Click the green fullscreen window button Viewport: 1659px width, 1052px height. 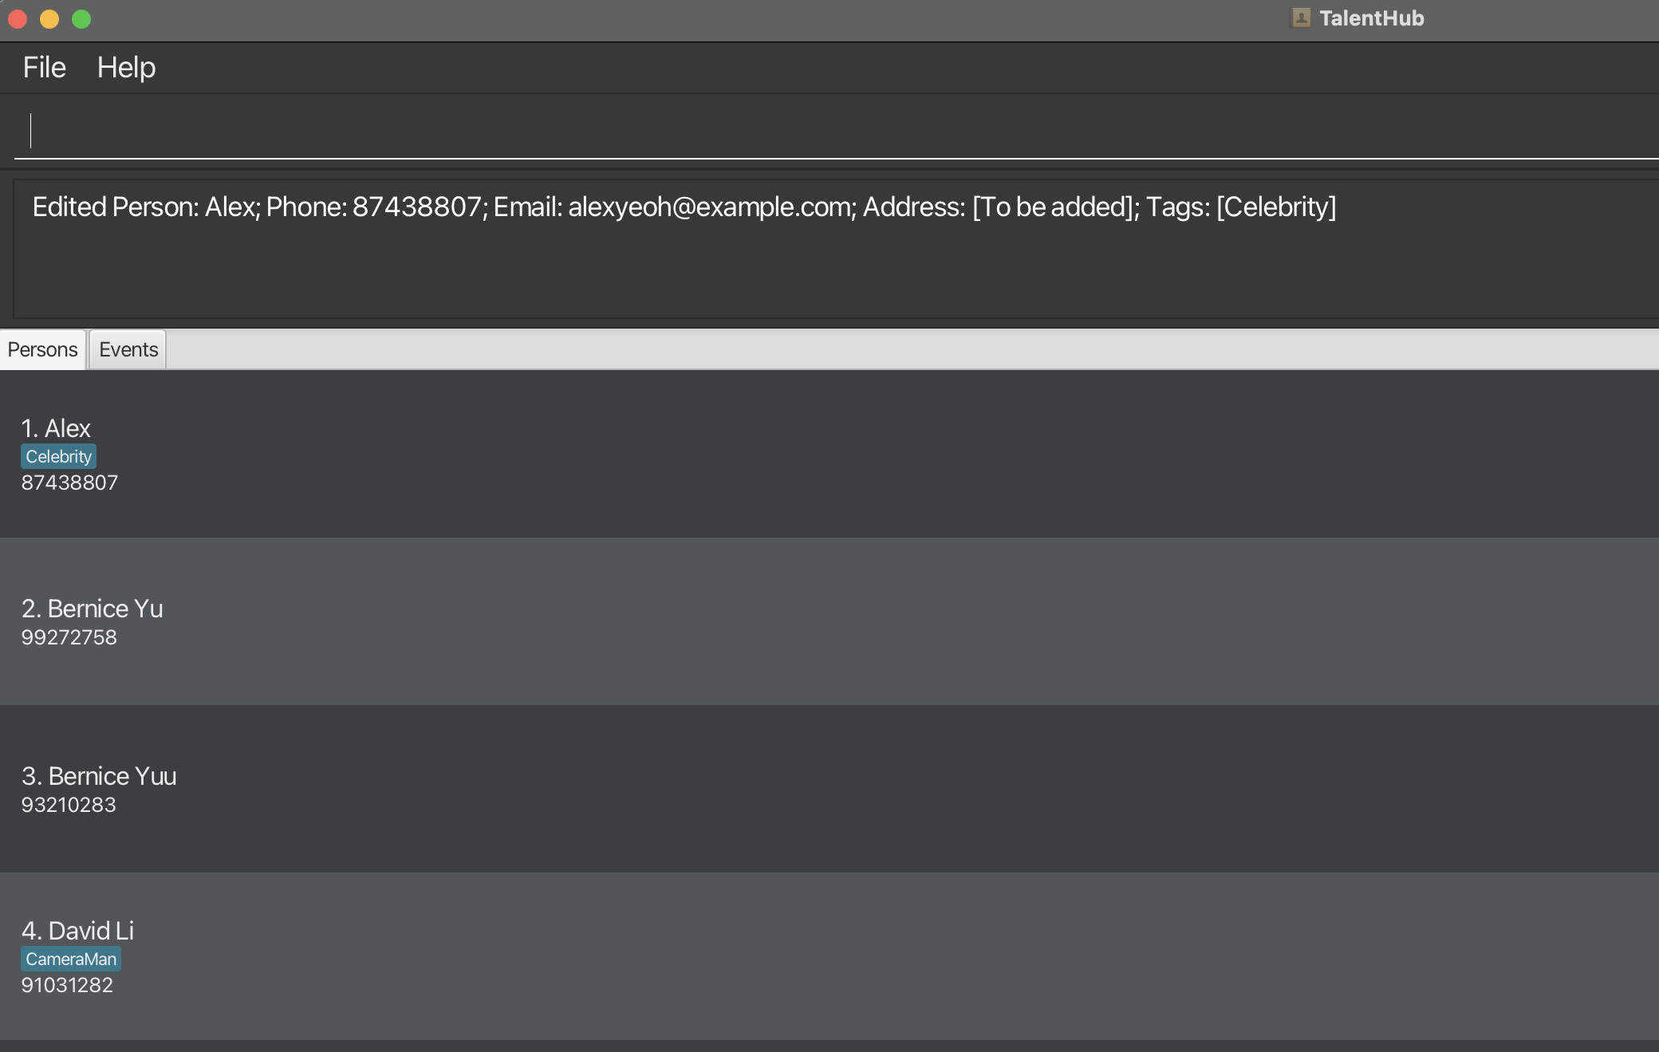pos(81,19)
